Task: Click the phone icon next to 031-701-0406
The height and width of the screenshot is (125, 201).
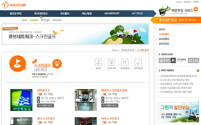Action: (x=39, y=102)
